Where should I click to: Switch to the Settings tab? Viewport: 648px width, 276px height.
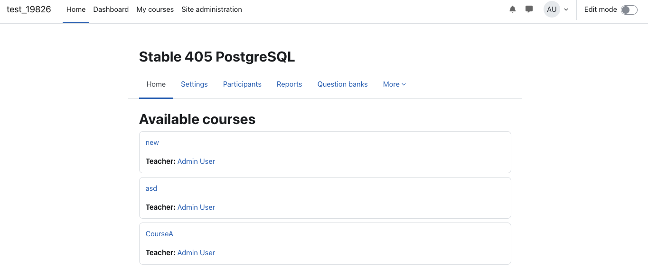[194, 84]
